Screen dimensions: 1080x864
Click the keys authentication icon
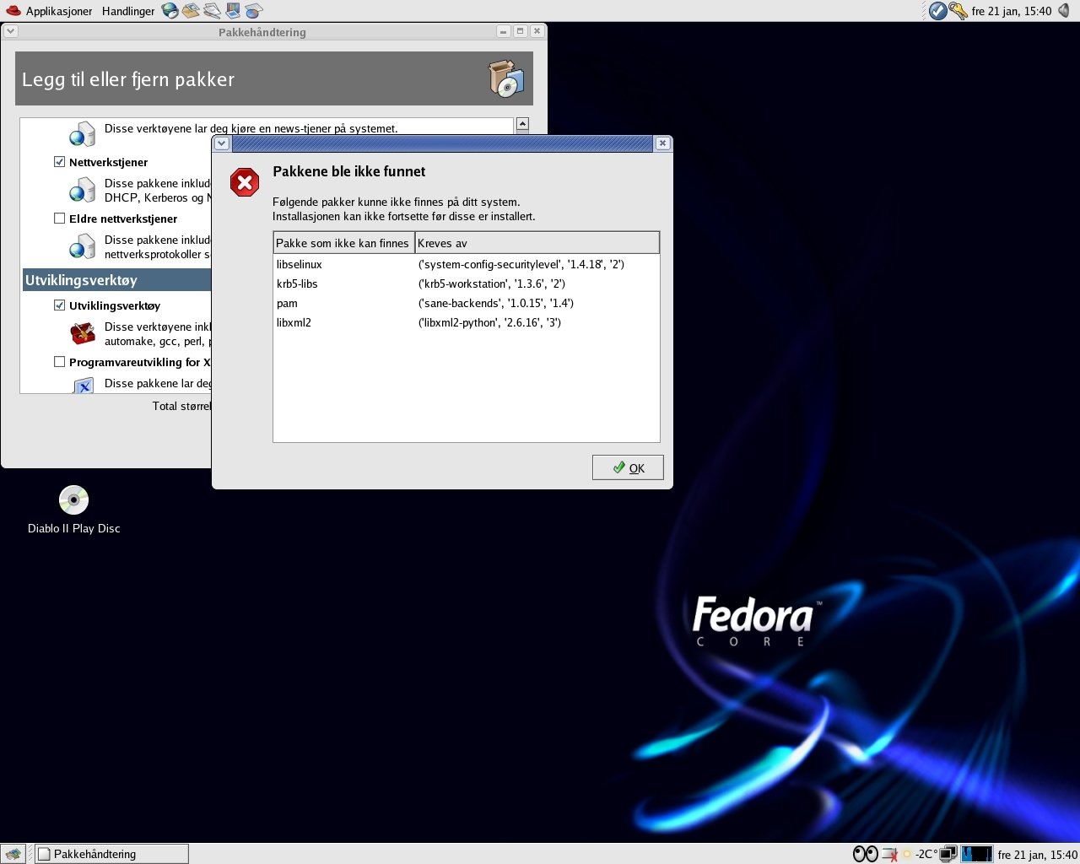(x=958, y=11)
